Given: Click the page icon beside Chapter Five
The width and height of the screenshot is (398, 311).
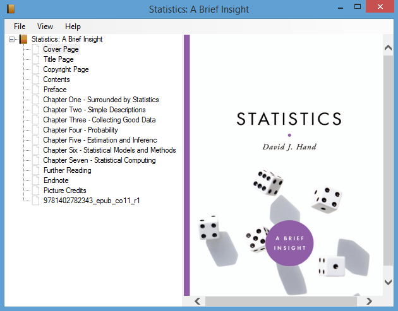Looking at the screenshot, I should point(35,140).
